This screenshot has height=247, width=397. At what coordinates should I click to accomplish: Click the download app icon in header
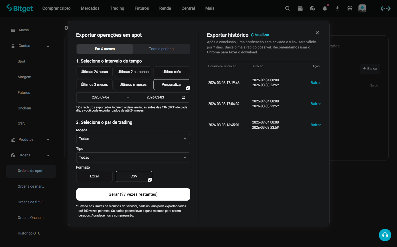337,8
